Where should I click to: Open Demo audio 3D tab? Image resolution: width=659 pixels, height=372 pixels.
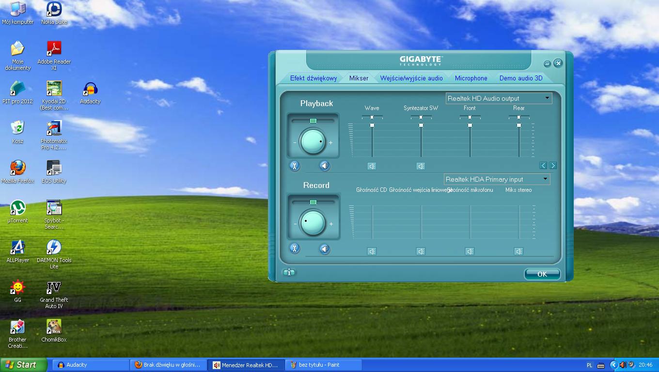[521, 78]
